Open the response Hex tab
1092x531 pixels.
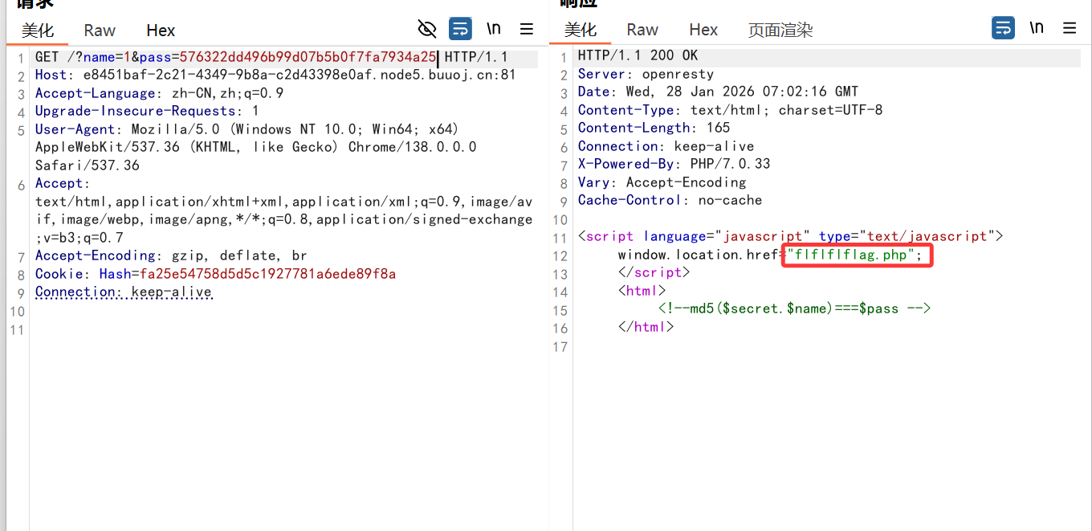click(x=703, y=30)
